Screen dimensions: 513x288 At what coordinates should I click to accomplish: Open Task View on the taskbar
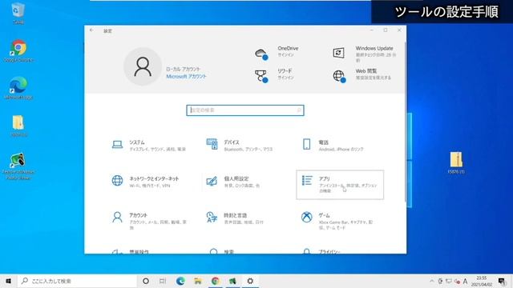coord(163,281)
